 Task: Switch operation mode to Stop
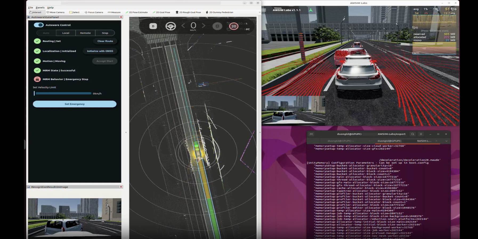click(x=105, y=33)
